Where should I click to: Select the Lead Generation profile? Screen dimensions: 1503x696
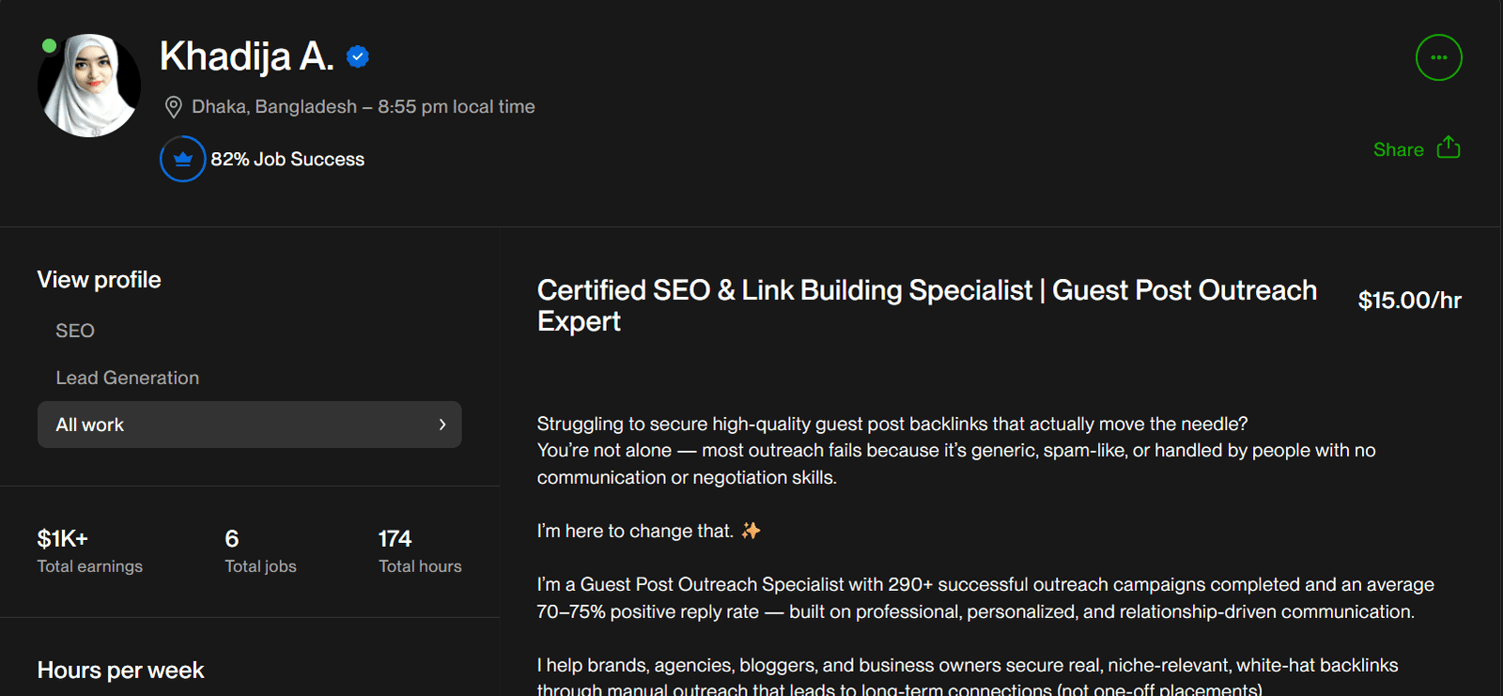coord(128,378)
